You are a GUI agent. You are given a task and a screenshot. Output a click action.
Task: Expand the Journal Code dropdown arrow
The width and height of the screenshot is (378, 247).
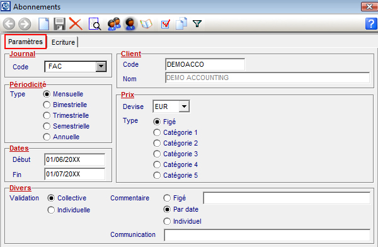[x=101, y=66]
